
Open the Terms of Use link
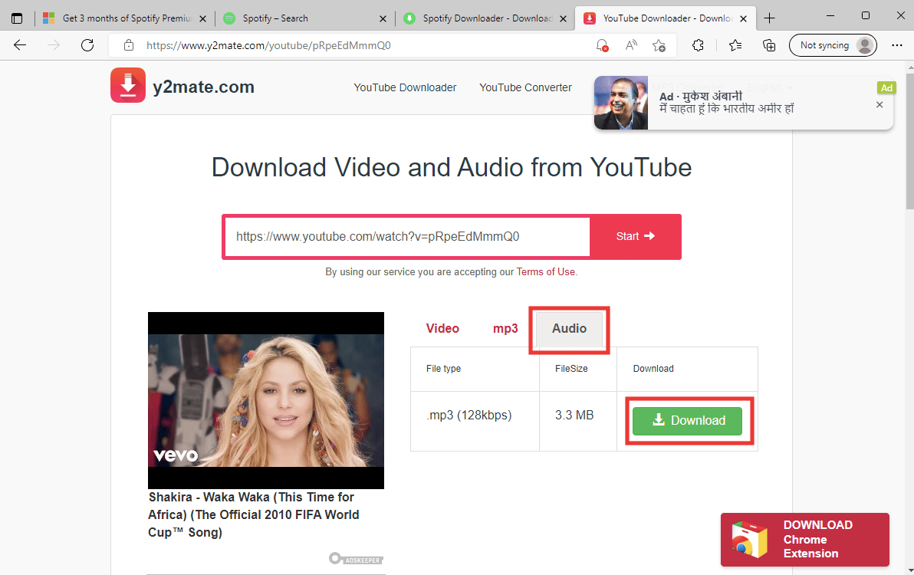tap(546, 272)
